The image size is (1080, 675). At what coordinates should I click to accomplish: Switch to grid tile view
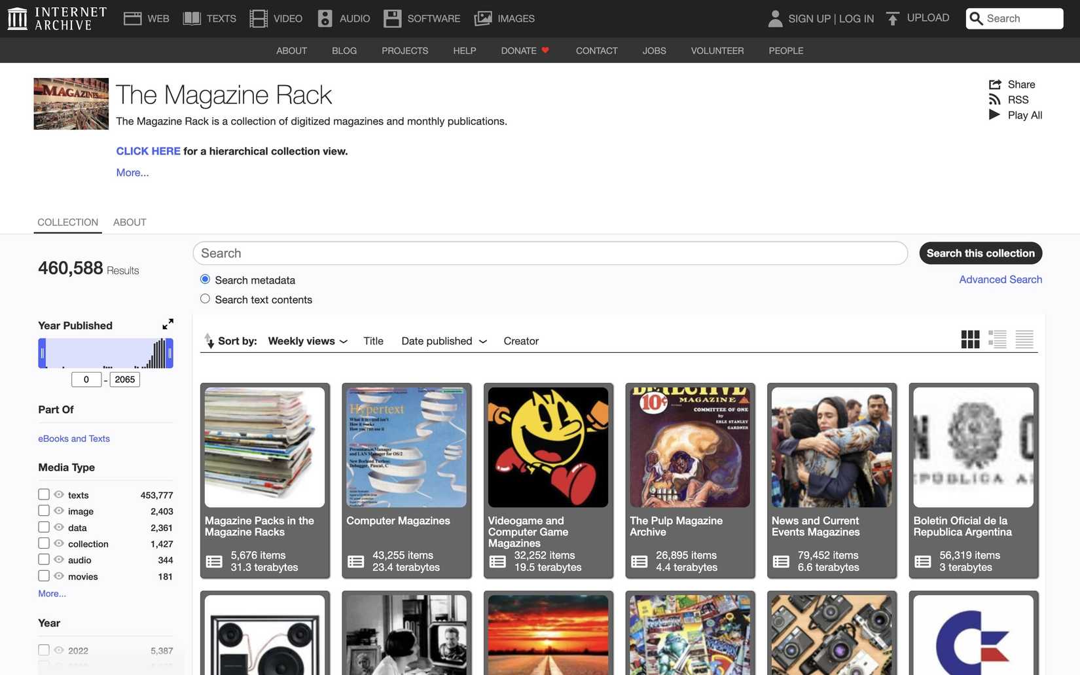coord(970,339)
